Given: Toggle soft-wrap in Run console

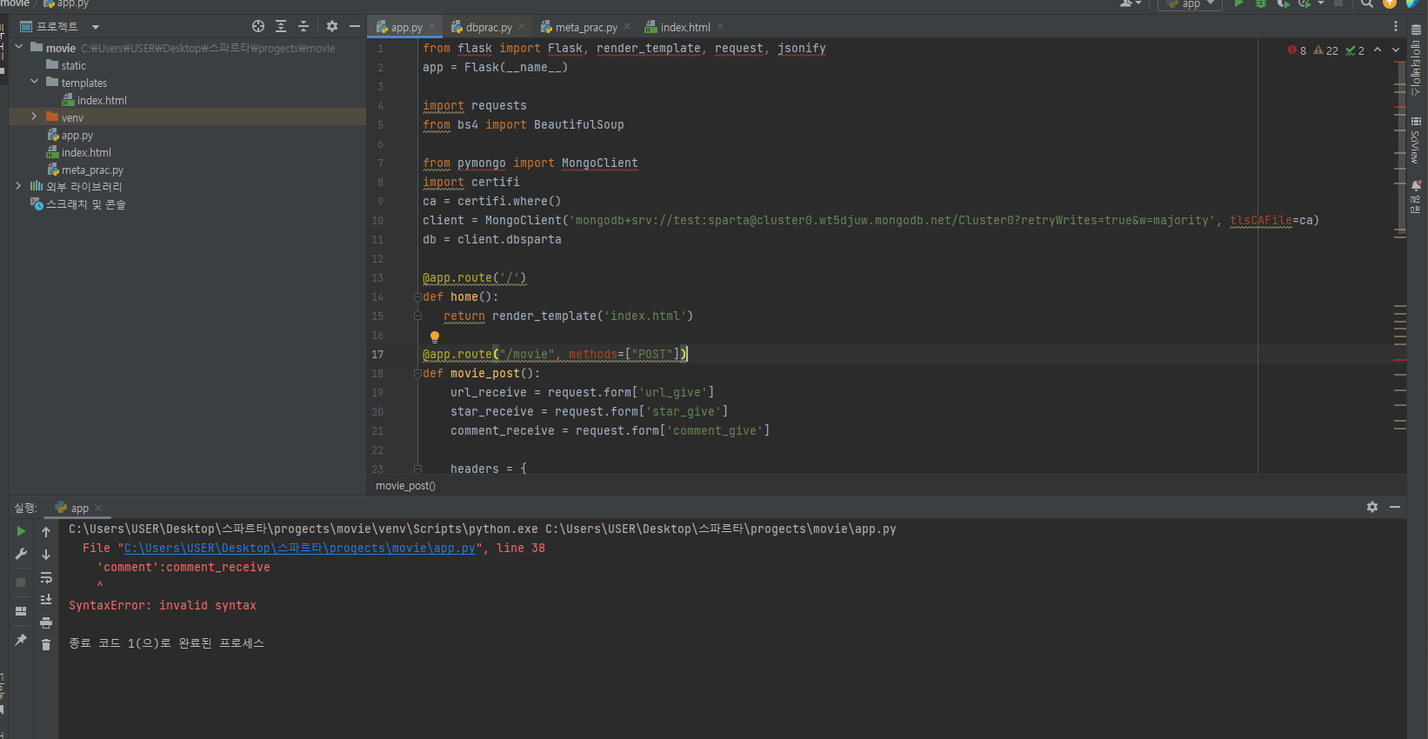Looking at the screenshot, I should [x=46, y=577].
